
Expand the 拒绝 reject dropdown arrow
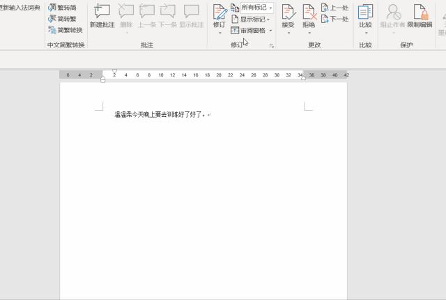[309, 33]
